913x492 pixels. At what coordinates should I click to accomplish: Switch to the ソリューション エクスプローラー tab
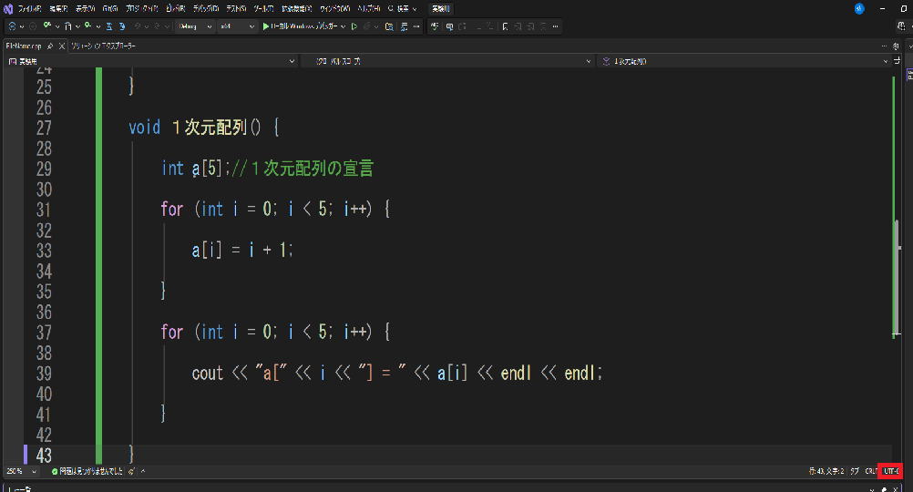[x=105, y=45]
